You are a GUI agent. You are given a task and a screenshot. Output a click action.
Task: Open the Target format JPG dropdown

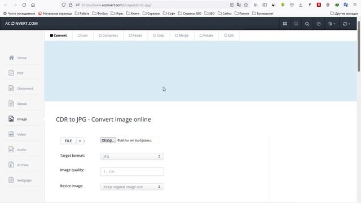click(x=132, y=157)
